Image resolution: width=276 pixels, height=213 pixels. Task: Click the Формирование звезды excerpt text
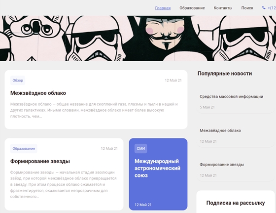(x=64, y=184)
